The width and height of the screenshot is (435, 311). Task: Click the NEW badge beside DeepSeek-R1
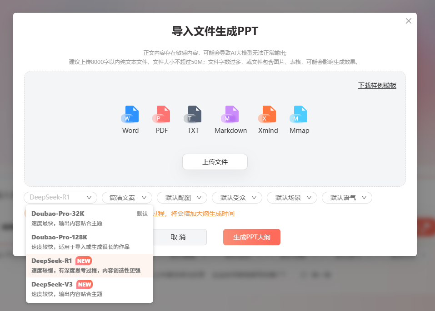[x=84, y=261]
